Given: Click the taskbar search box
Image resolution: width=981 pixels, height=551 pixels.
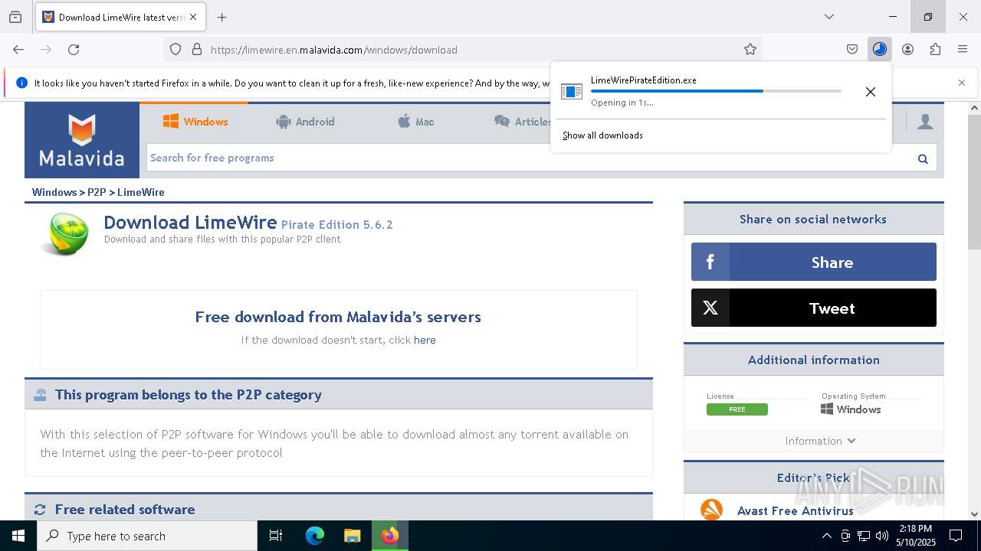Looking at the screenshot, I should click(147, 536).
